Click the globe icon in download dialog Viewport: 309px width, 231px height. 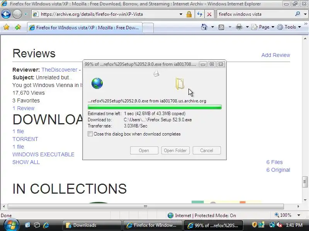coord(97,83)
